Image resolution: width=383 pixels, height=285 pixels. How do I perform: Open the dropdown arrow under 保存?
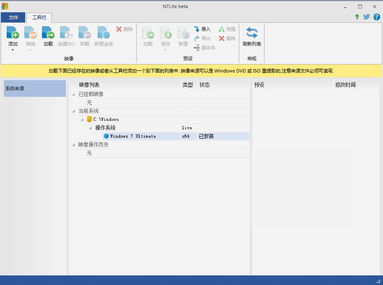(165, 50)
